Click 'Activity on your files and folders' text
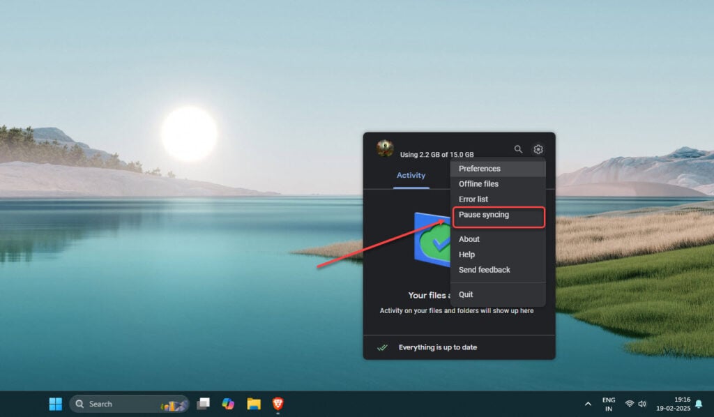Image resolution: width=714 pixels, height=417 pixels. (x=456, y=311)
